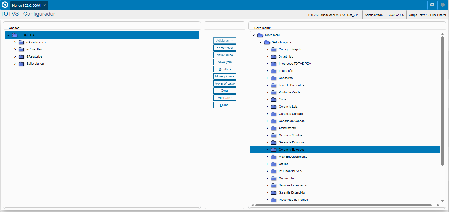Screen dimensions: 449x212
Task: Expand &Atualizações in the Opcoes tree
Action: coord(15,42)
